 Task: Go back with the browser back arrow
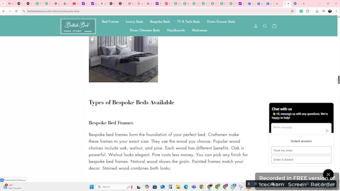3,11
